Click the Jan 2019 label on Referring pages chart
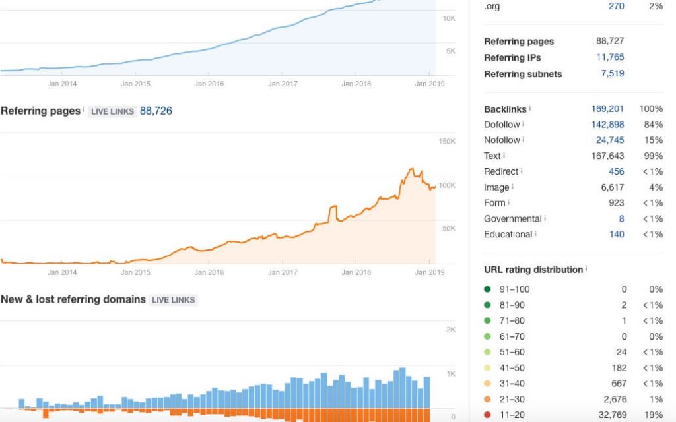The height and width of the screenshot is (422, 676). click(429, 272)
